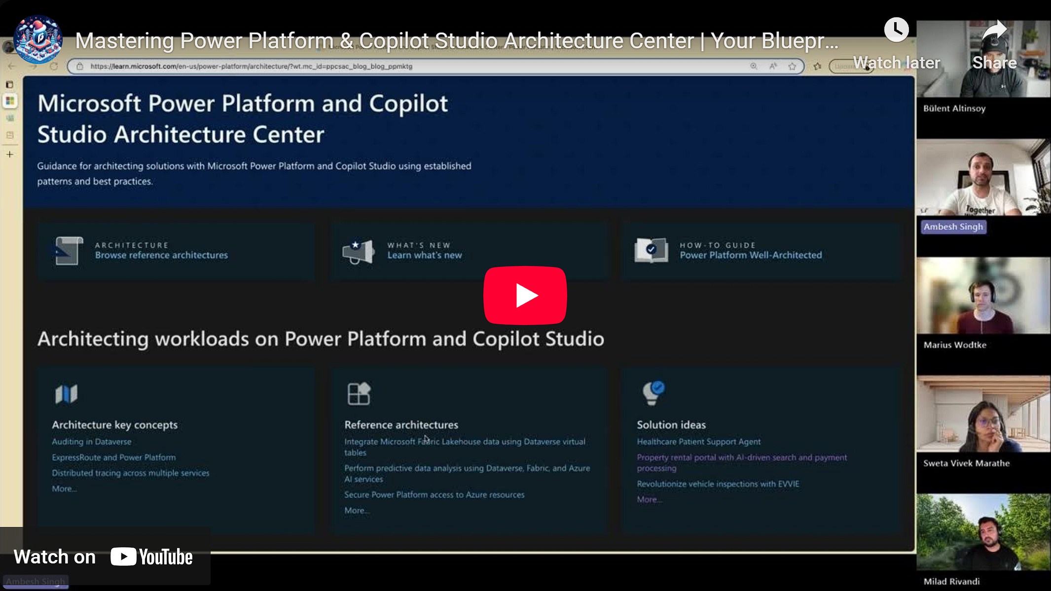Click the read aloud icon in address bar

[773, 66]
